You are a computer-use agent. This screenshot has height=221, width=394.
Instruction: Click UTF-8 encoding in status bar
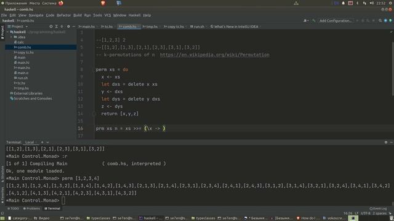pos(365,213)
